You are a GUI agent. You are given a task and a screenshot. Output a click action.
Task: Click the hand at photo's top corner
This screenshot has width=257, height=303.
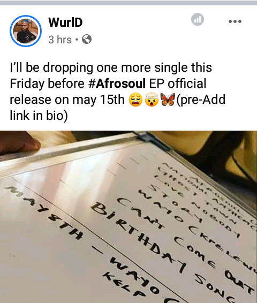[19, 142]
